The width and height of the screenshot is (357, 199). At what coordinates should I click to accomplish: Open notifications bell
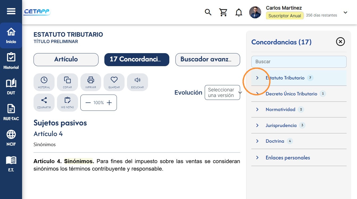pos(239,12)
